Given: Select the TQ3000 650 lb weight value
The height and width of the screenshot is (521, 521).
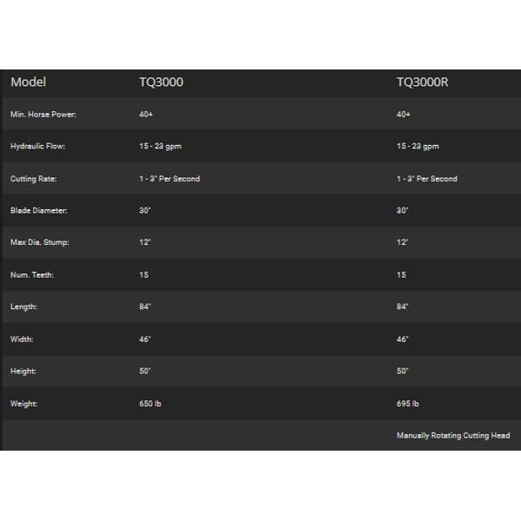Looking at the screenshot, I should tap(150, 404).
